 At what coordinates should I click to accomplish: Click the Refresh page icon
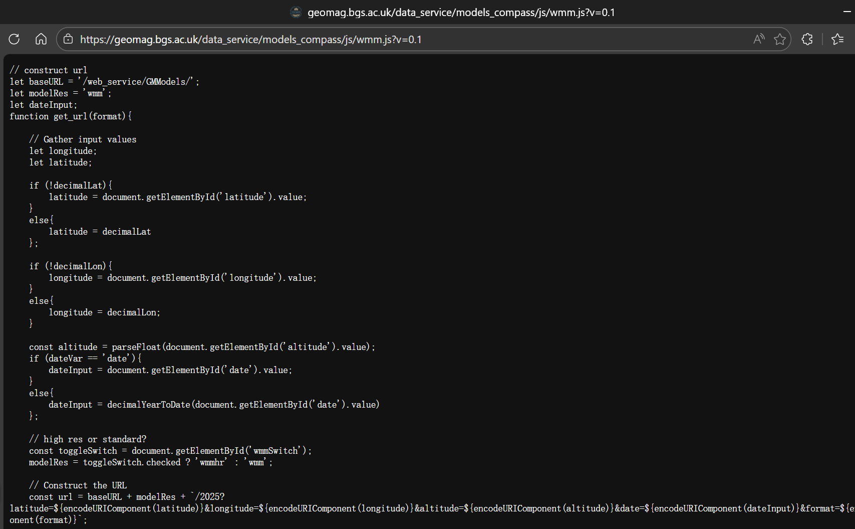click(x=14, y=39)
